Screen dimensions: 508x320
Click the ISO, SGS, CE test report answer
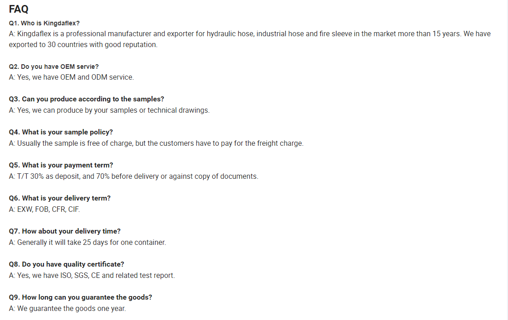tap(92, 275)
